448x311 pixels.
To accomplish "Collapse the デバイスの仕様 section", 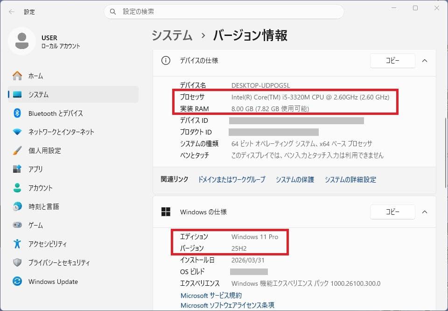I will pyautogui.click(x=424, y=61).
